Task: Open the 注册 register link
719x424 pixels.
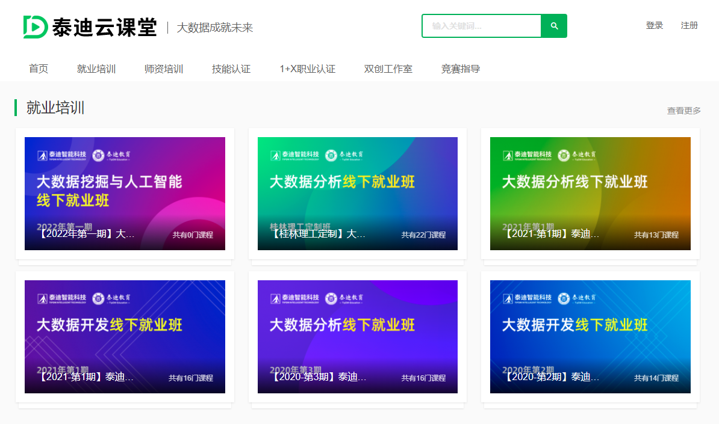Action: 689,26
